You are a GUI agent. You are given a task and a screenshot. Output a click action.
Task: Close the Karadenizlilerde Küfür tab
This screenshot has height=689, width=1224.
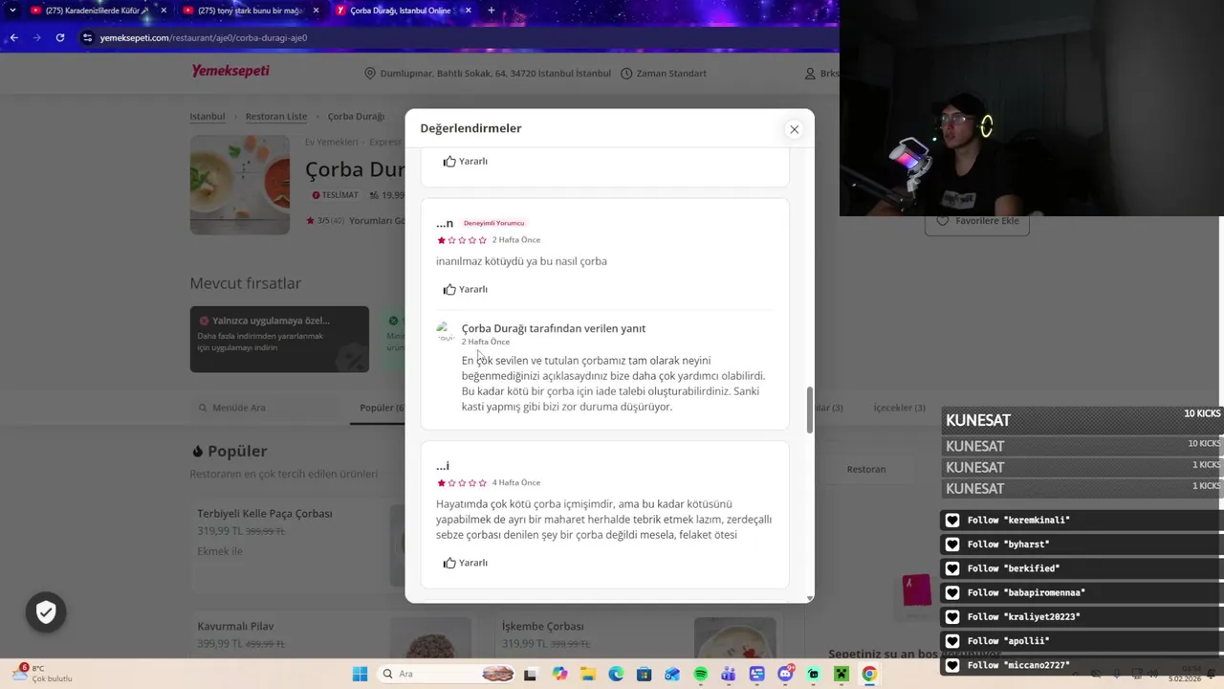164,11
